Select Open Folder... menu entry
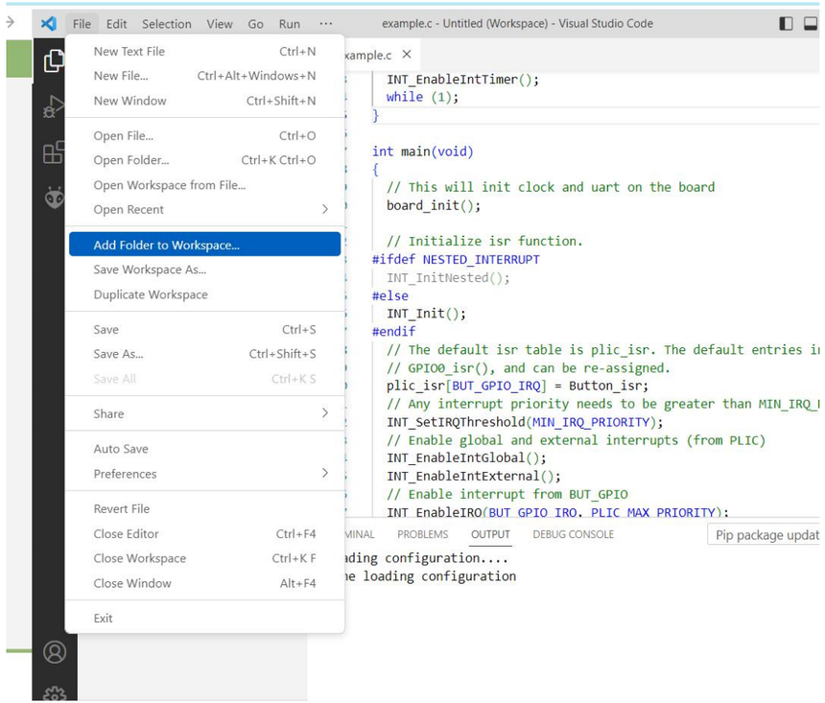This screenshot has height=703, width=825. [x=204, y=160]
